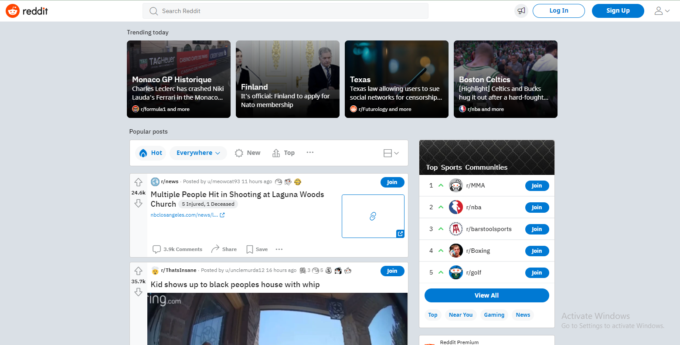Image resolution: width=680 pixels, height=345 pixels.
Task: Open the Texas trending card
Action: tap(397, 79)
